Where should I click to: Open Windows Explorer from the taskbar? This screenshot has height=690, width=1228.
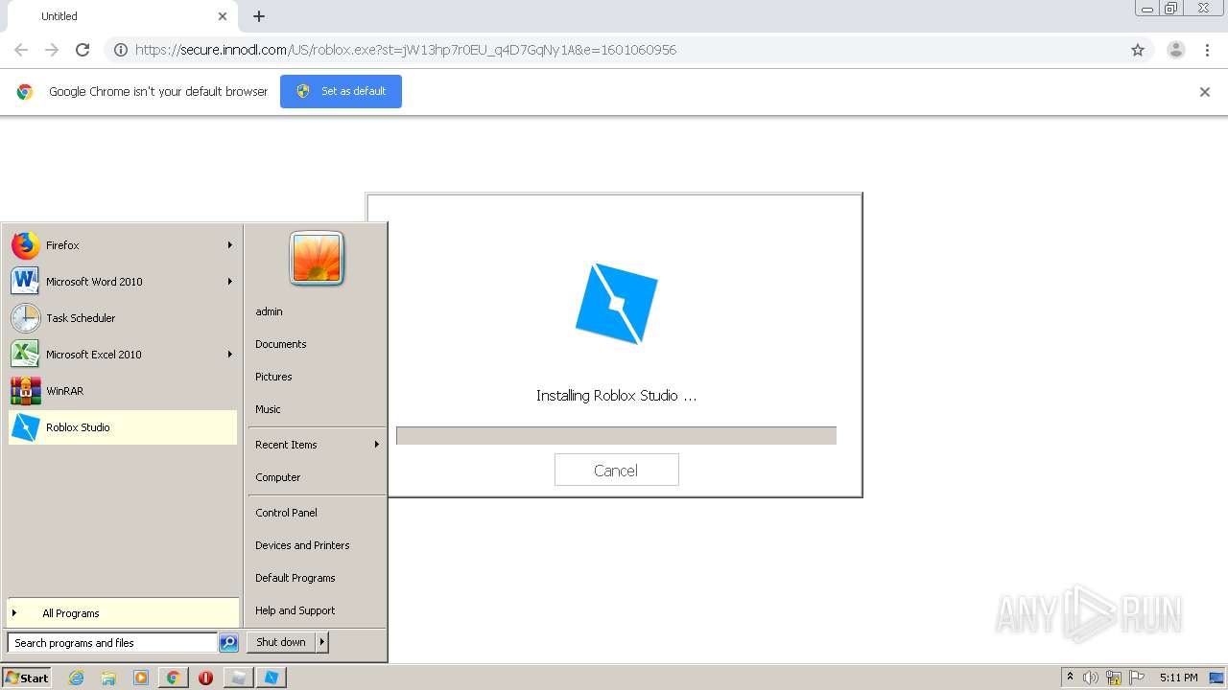coord(108,678)
